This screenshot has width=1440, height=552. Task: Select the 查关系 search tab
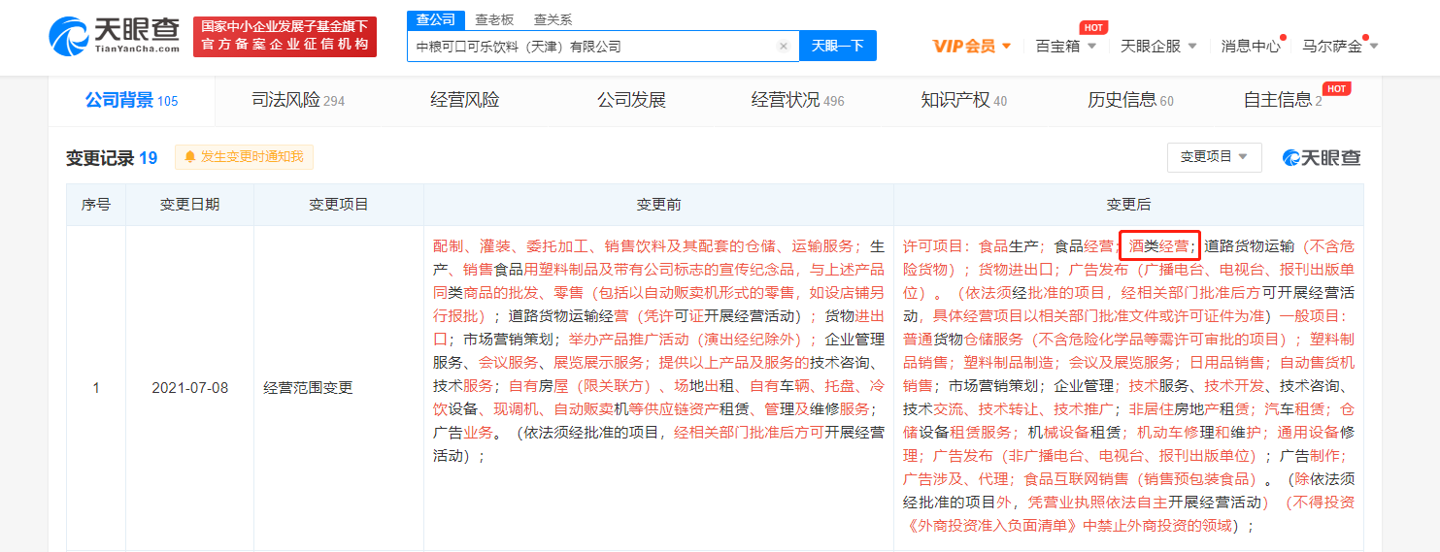tap(553, 19)
